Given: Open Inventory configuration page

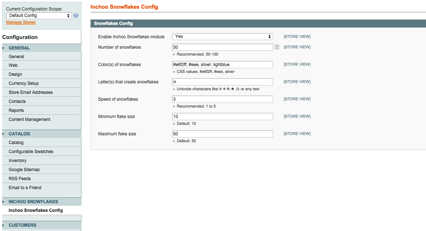Looking at the screenshot, I should 18,161.
